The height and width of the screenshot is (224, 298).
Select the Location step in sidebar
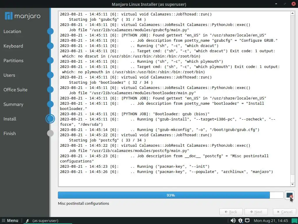(12, 32)
